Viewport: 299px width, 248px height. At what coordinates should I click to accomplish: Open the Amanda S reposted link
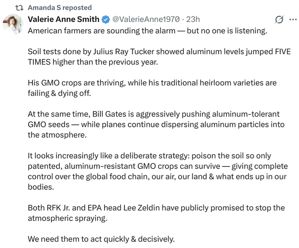(60, 8)
